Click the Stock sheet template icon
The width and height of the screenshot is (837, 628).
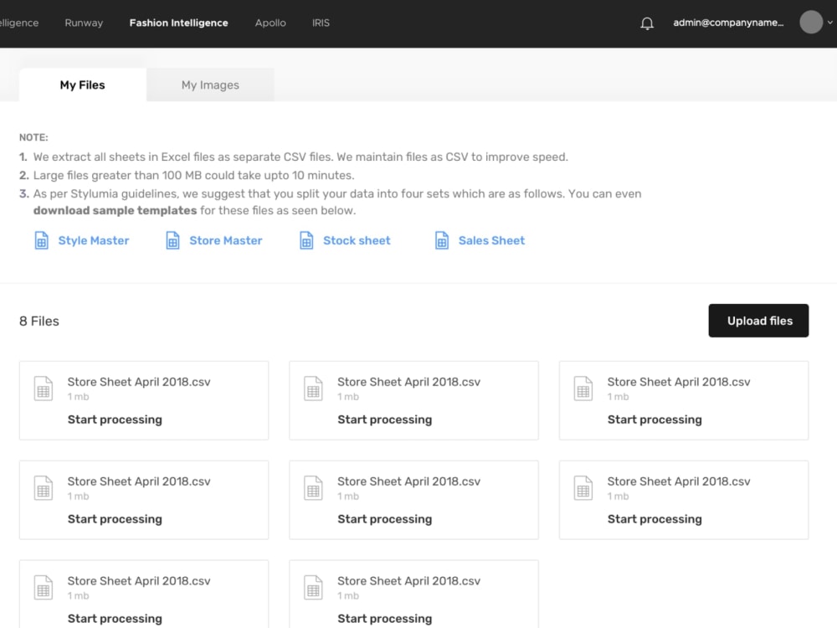point(306,240)
